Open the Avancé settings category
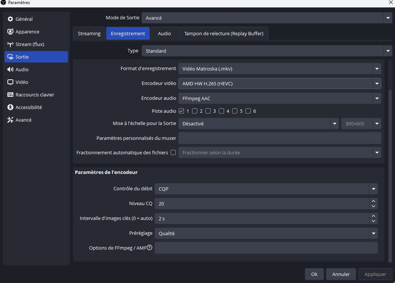Screen dimensions: 395x283 (36, 120)
